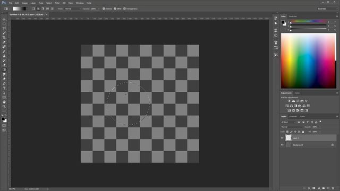Add a Brightness/Contrast adjustment

pos(289,101)
